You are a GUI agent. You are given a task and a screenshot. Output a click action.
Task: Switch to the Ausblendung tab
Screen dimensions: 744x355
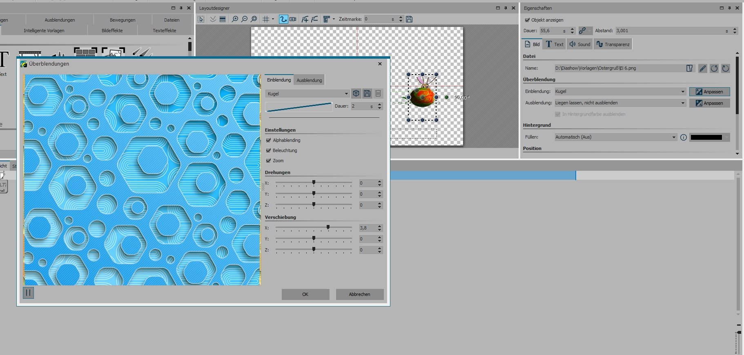(x=309, y=80)
